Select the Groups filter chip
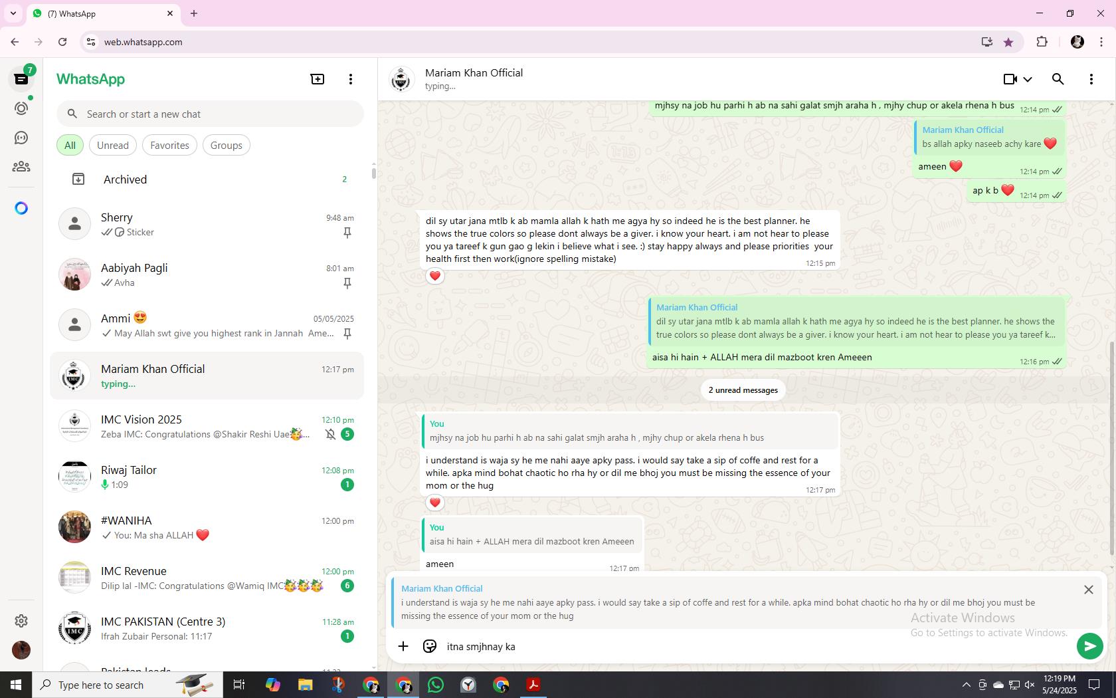This screenshot has height=698, width=1116. [227, 145]
